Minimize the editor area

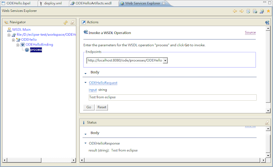click(264, 2)
